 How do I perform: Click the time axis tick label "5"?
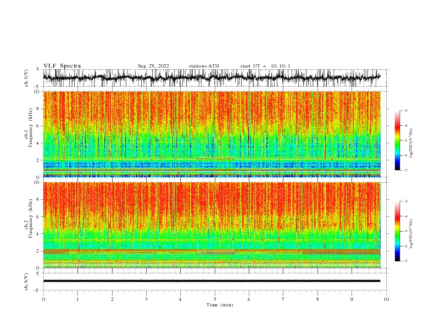click(215, 299)
